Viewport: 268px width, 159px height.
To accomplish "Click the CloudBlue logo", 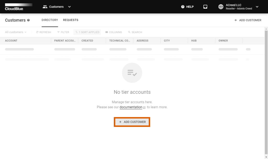I will (17, 7).
